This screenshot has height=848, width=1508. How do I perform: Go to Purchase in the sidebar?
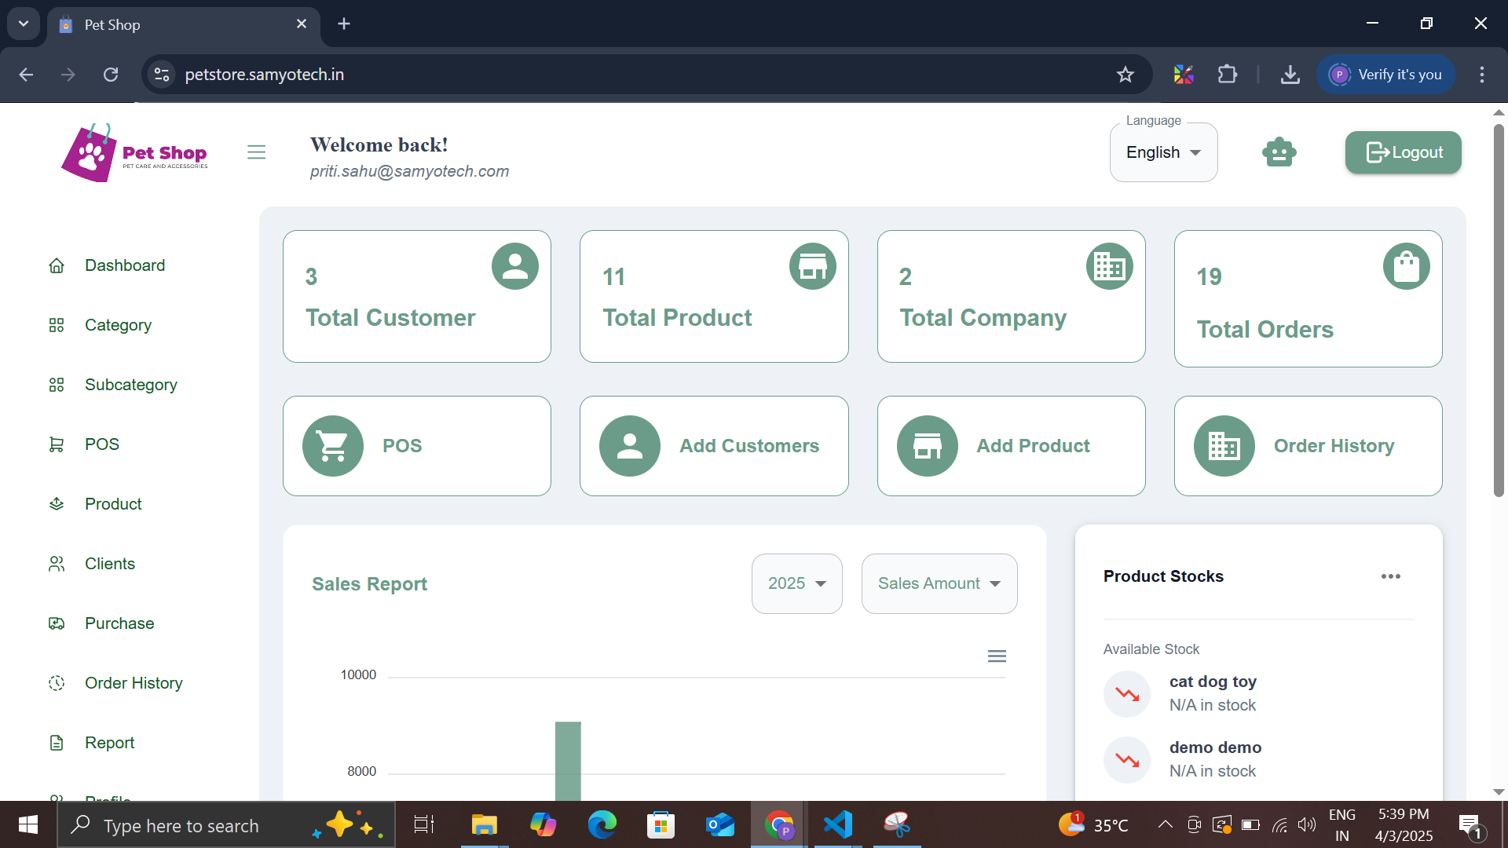(119, 623)
